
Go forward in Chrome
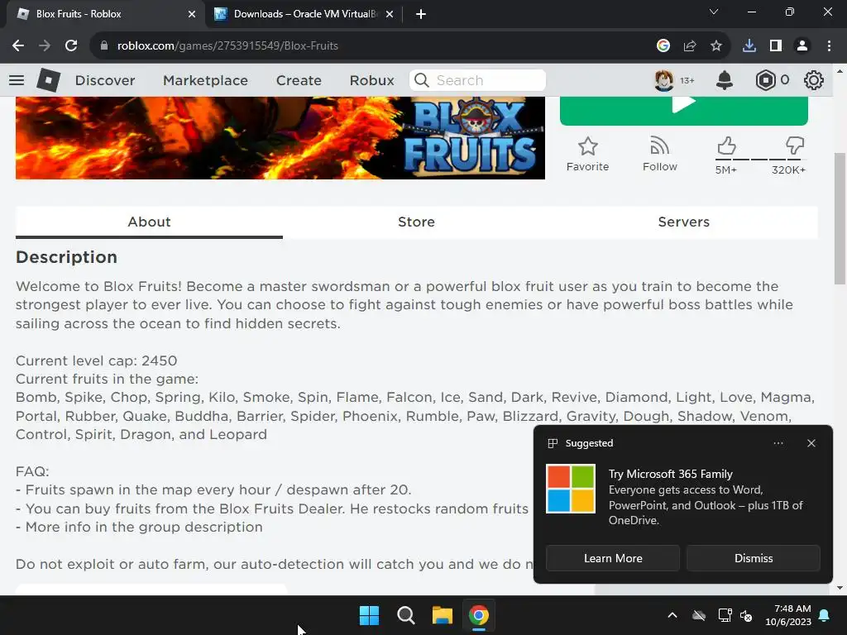[45, 46]
